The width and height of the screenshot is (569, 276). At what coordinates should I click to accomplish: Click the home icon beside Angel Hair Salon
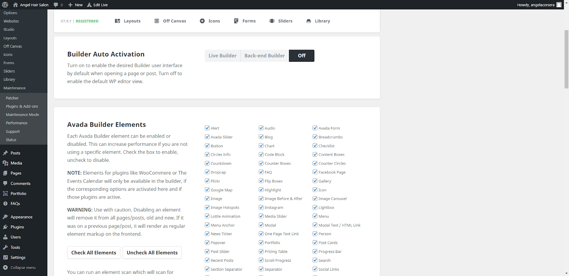15,5
